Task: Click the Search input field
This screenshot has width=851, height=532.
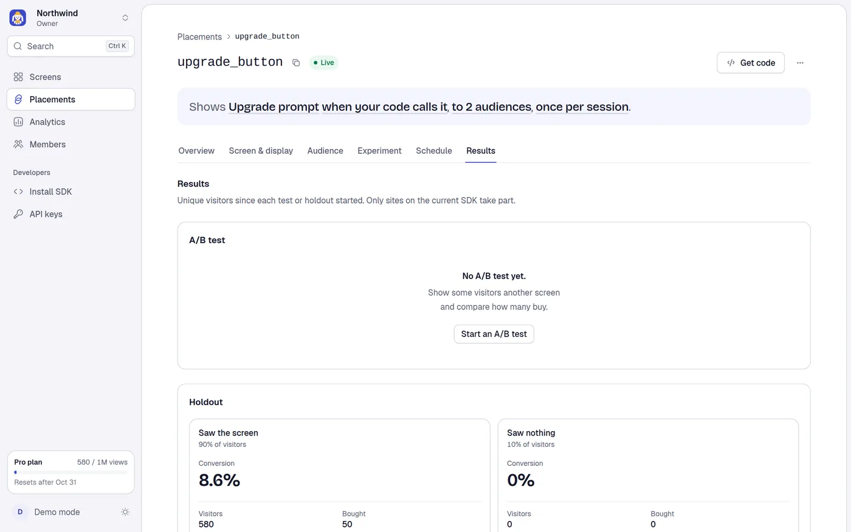Action: click(71, 46)
